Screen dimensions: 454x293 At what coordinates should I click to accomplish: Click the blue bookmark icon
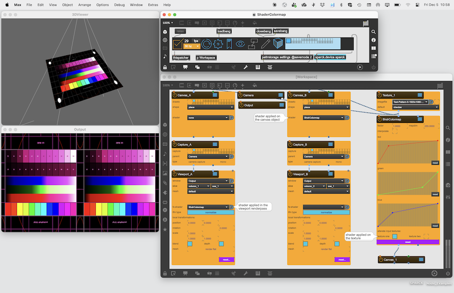230,44
